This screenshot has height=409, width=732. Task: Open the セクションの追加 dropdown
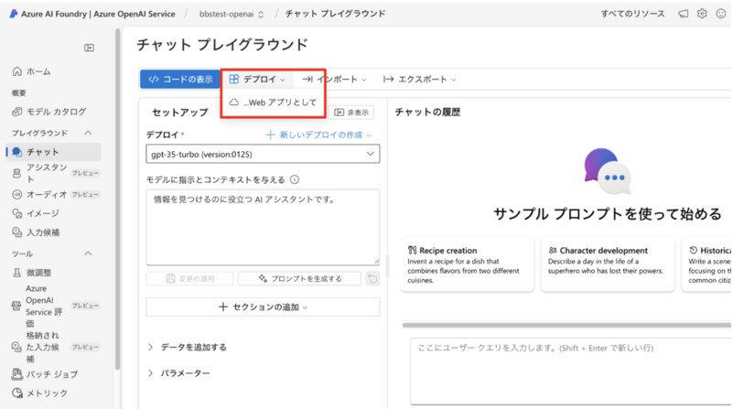pos(263,307)
